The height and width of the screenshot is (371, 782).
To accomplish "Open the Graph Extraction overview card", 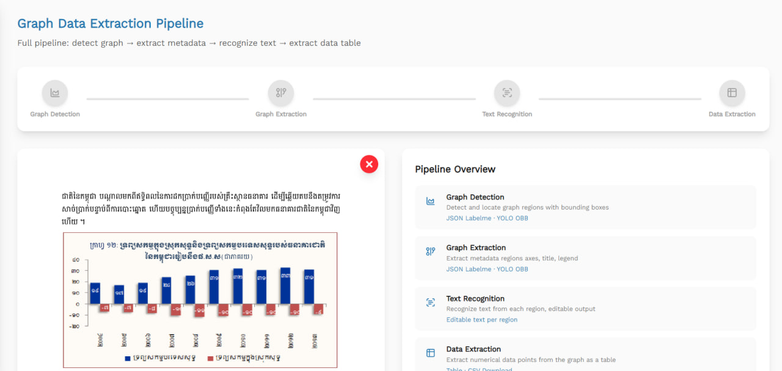I will 585,258.
